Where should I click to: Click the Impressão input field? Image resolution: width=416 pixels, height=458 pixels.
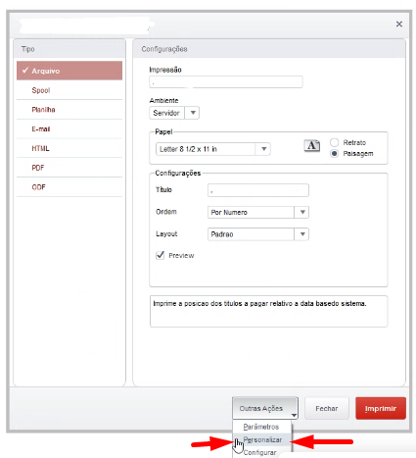pyautogui.click(x=226, y=81)
